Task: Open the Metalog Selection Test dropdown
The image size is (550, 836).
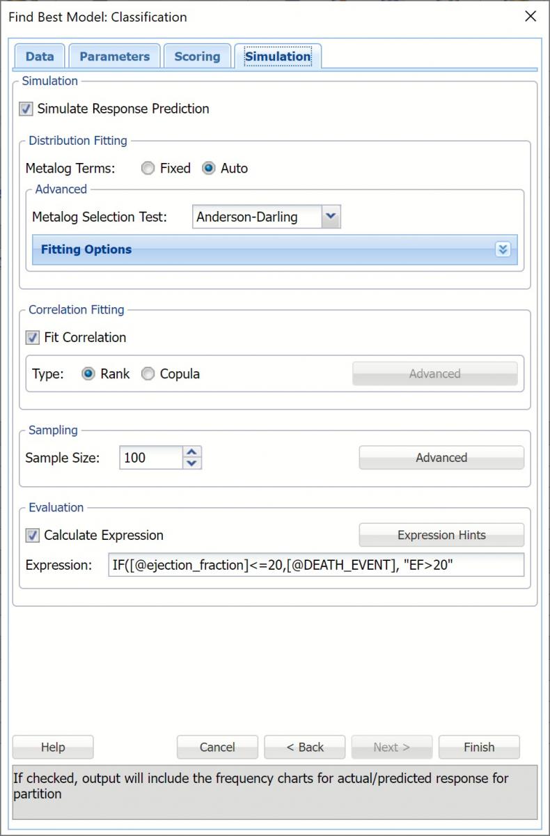Action: (x=331, y=217)
